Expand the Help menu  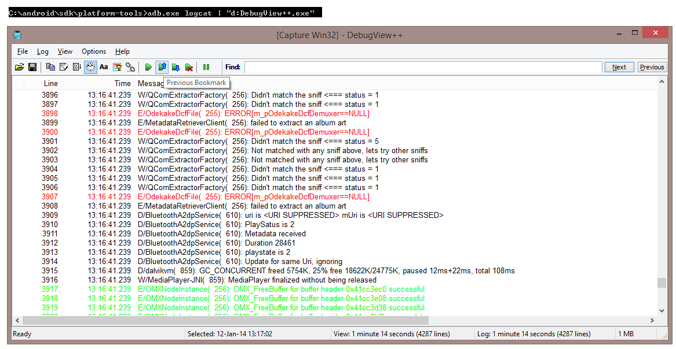click(122, 51)
